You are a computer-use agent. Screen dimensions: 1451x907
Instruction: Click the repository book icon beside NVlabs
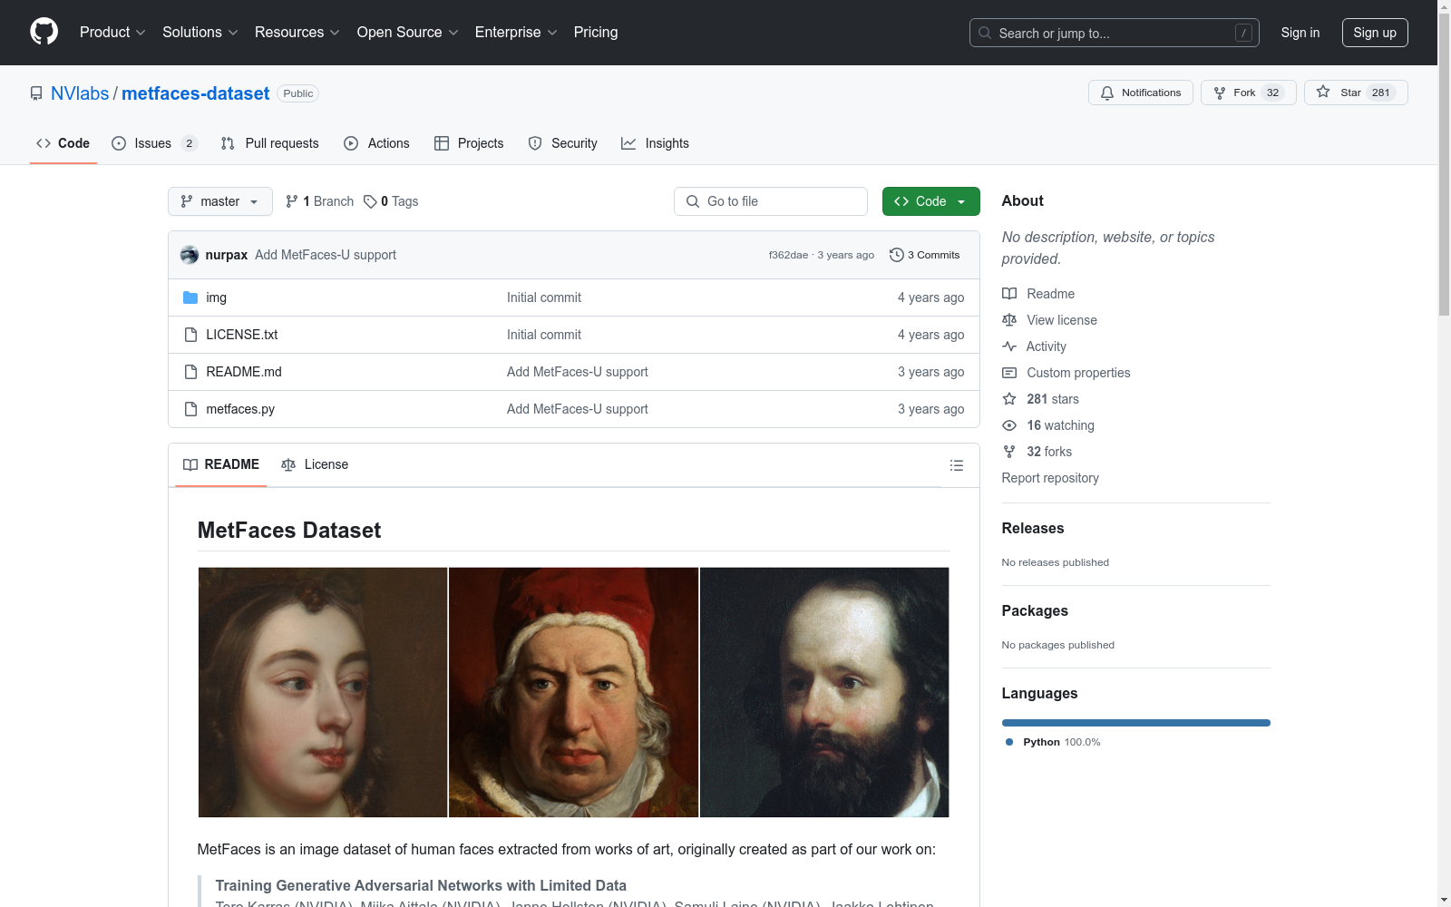pyautogui.click(x=36, y=93)
